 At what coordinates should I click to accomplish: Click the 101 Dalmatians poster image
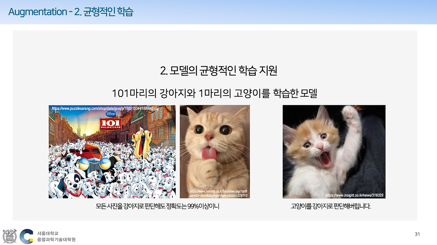(x=113, y=151)
